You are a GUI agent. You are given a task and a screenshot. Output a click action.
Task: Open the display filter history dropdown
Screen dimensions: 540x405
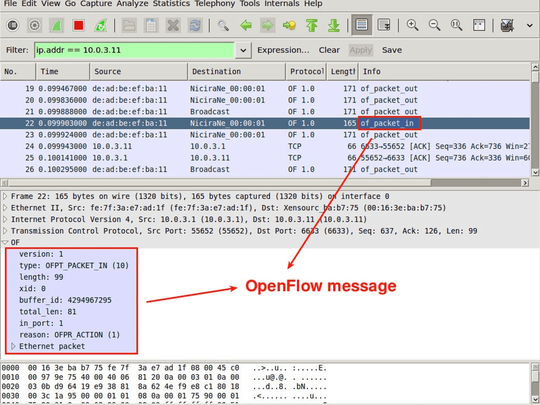[x=242, y=50]
